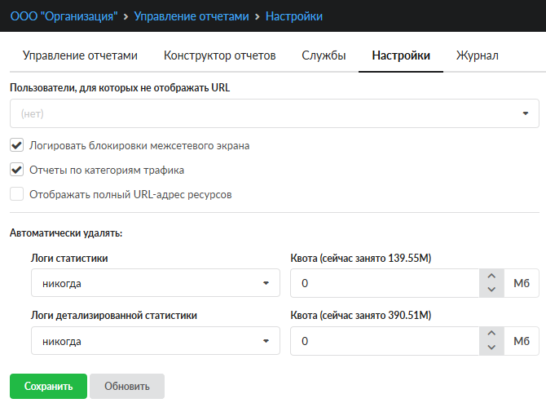Decrease the detailed statistics logs quota
This screenshot has height=403, width=546.
(x=491, y=348)
